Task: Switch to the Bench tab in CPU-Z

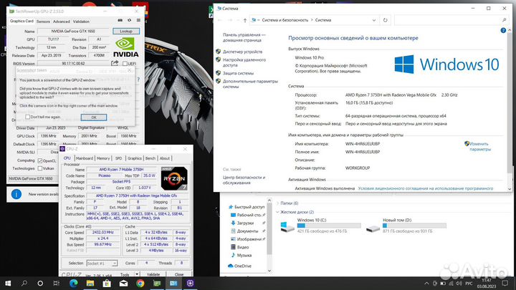Action: tap(150, 158)
